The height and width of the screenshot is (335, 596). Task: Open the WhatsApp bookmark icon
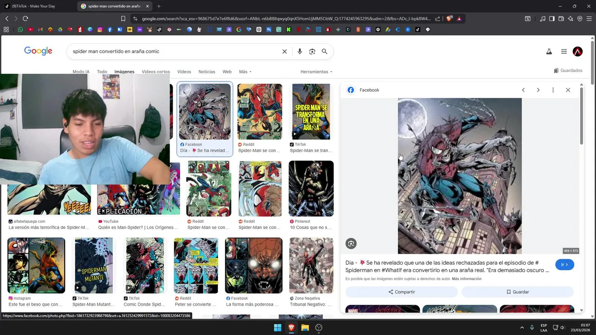tap(20, 29)
